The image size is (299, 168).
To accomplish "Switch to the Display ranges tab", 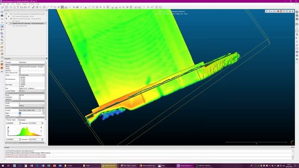I will (11, 120).
